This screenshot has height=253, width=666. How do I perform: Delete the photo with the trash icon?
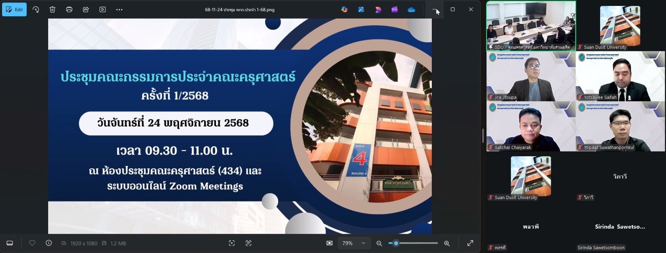(x=53, y=10)
